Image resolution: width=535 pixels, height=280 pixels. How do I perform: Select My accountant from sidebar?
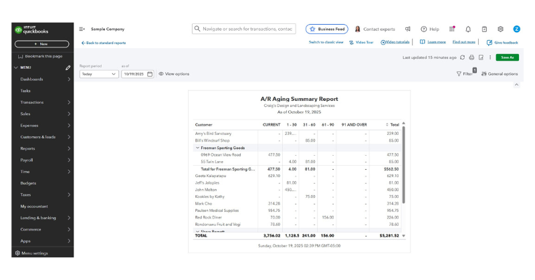(x=33, y=206)
